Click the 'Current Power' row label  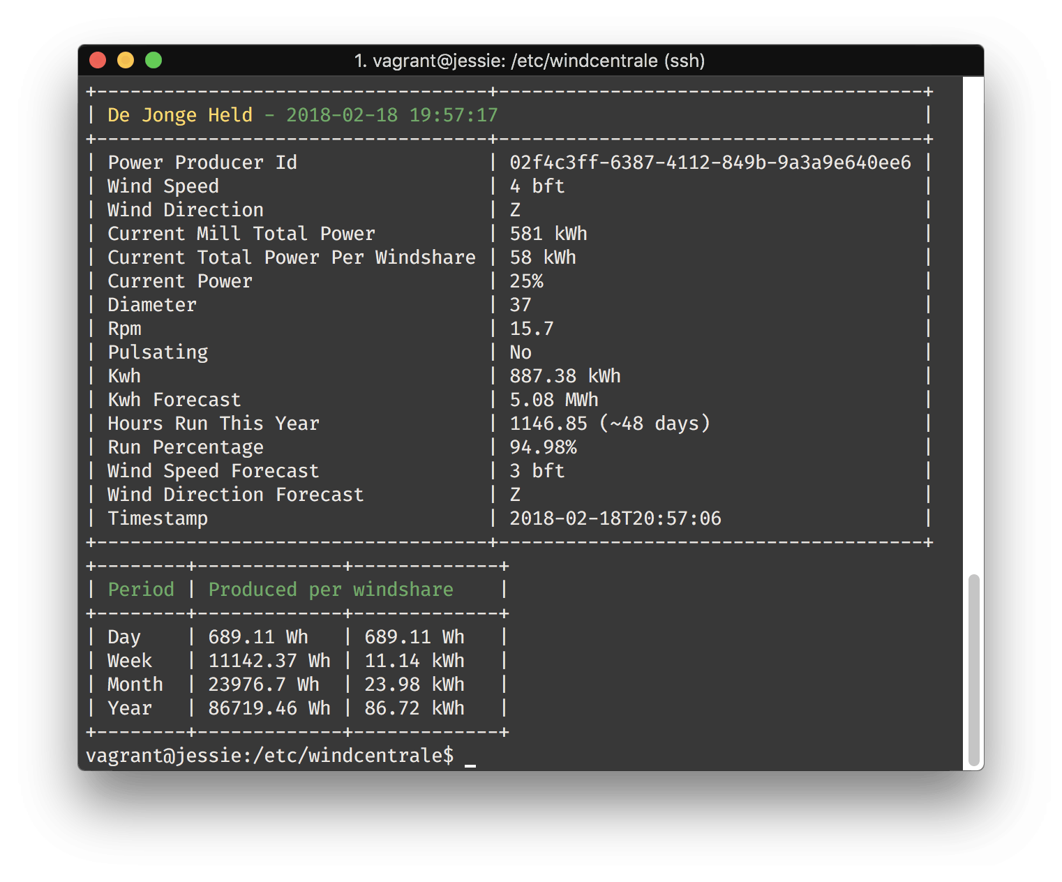pos(180,281)
